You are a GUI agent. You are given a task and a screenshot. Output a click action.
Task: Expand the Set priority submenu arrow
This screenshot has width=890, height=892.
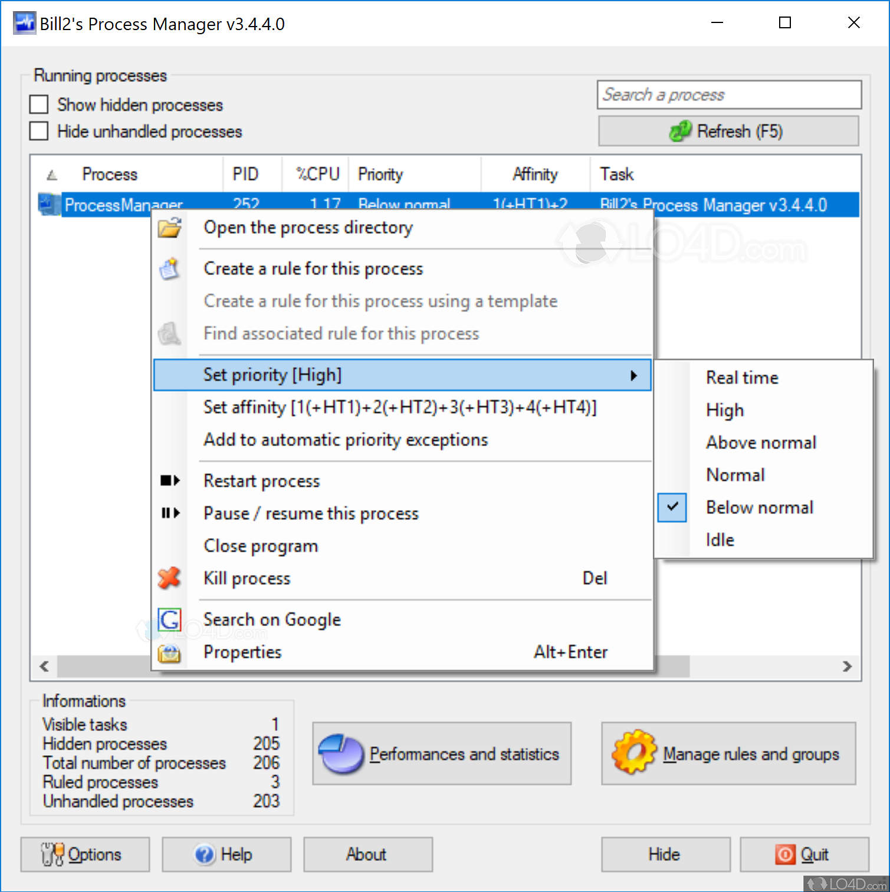pos(635,375)
